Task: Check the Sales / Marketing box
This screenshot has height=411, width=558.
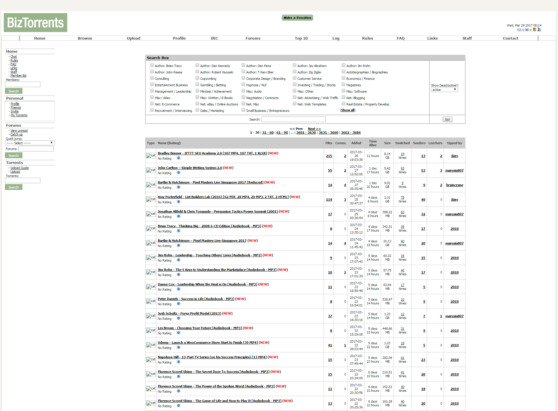Action: coord(197,110)
